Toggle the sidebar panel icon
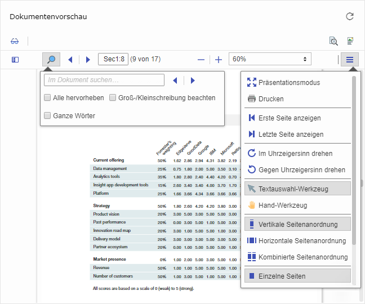This screenshot has height=304, width=365. pyautogui.click(x=15, y=59)
